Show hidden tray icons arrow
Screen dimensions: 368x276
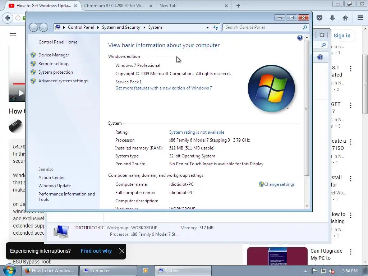coord(305,271)
